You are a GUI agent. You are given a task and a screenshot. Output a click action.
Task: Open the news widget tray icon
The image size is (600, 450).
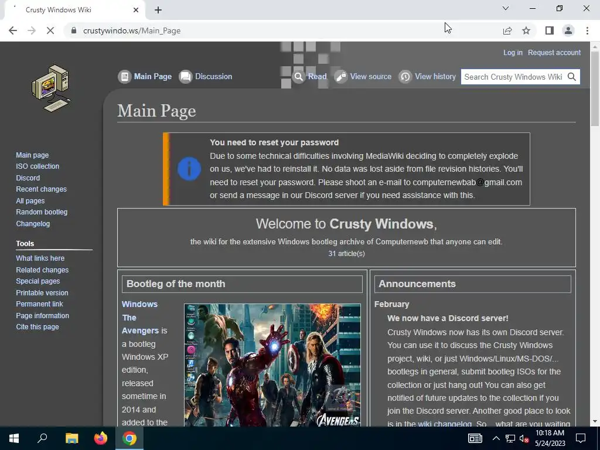click(475, 438)
